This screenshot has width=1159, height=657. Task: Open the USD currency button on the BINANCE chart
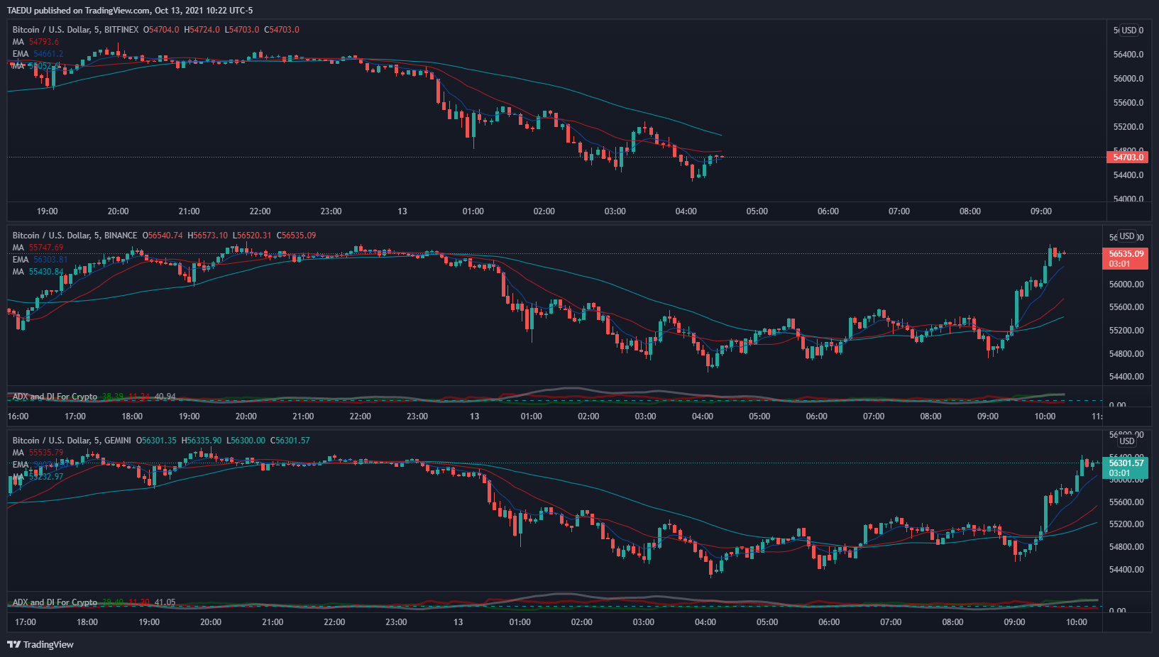tap(1126, 236)
